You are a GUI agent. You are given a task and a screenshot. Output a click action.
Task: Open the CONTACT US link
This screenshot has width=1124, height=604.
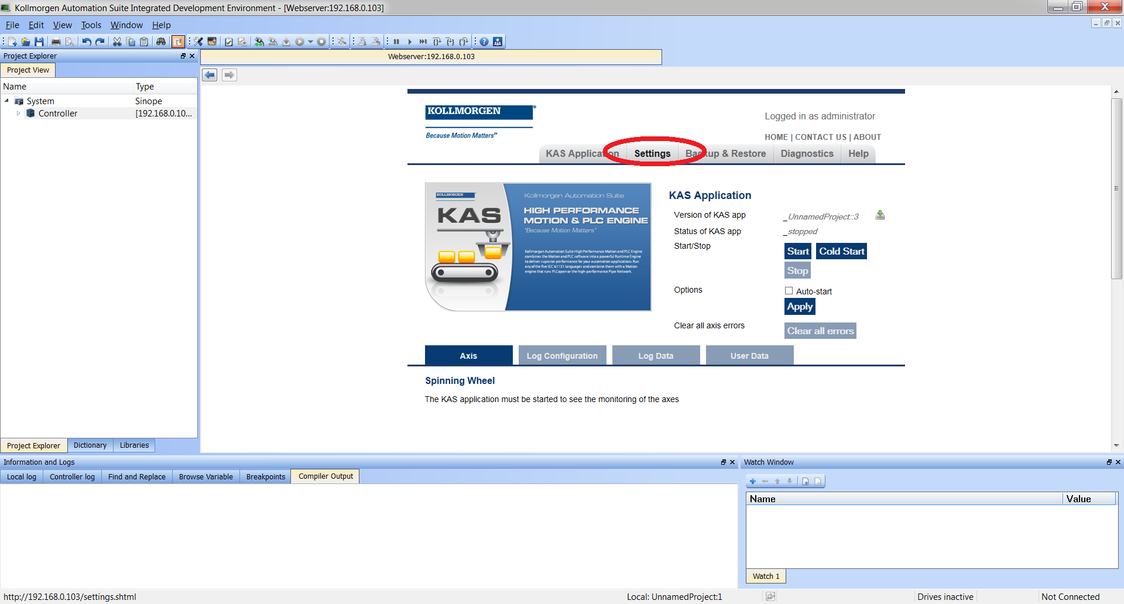point(821,137)
